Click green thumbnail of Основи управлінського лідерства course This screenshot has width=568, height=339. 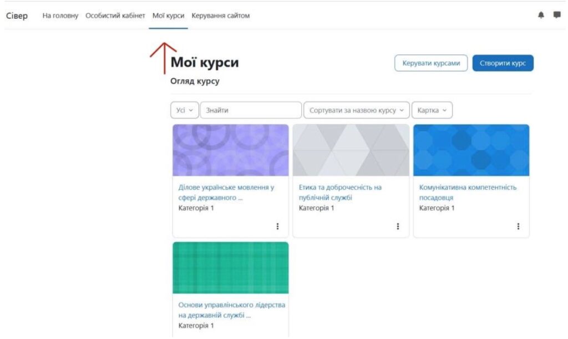tap(230, 267)
